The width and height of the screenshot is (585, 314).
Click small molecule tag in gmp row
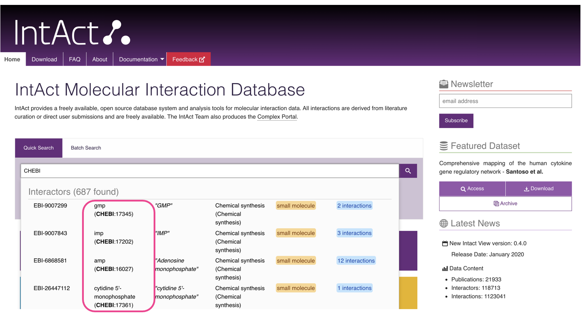[296, 206]
